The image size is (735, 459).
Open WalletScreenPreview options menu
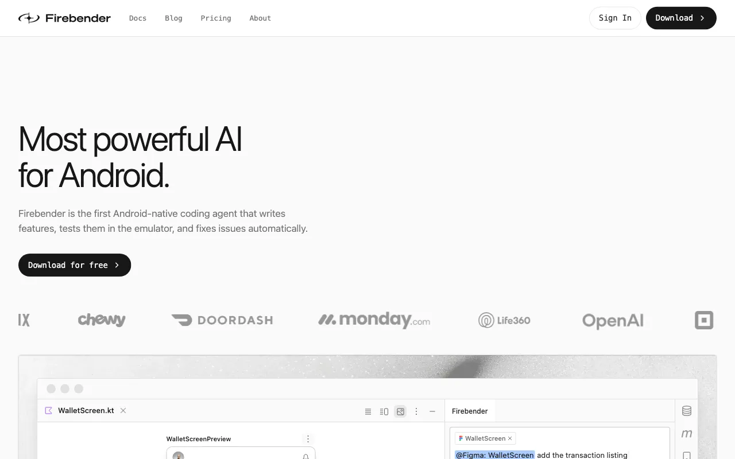(308, 439)
